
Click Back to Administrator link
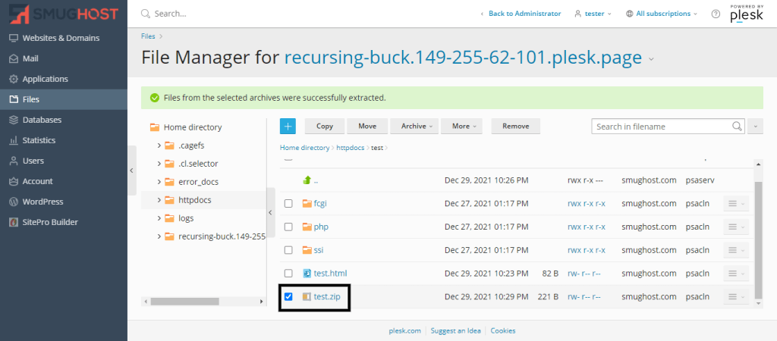[x=525, y=14]
